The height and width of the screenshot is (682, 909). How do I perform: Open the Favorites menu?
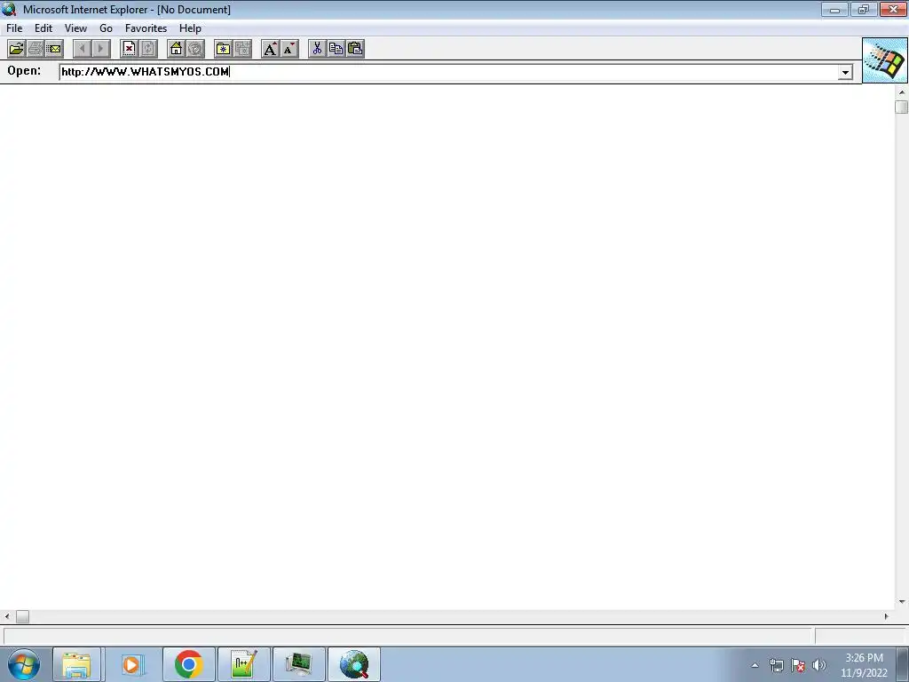pos(146,28)
